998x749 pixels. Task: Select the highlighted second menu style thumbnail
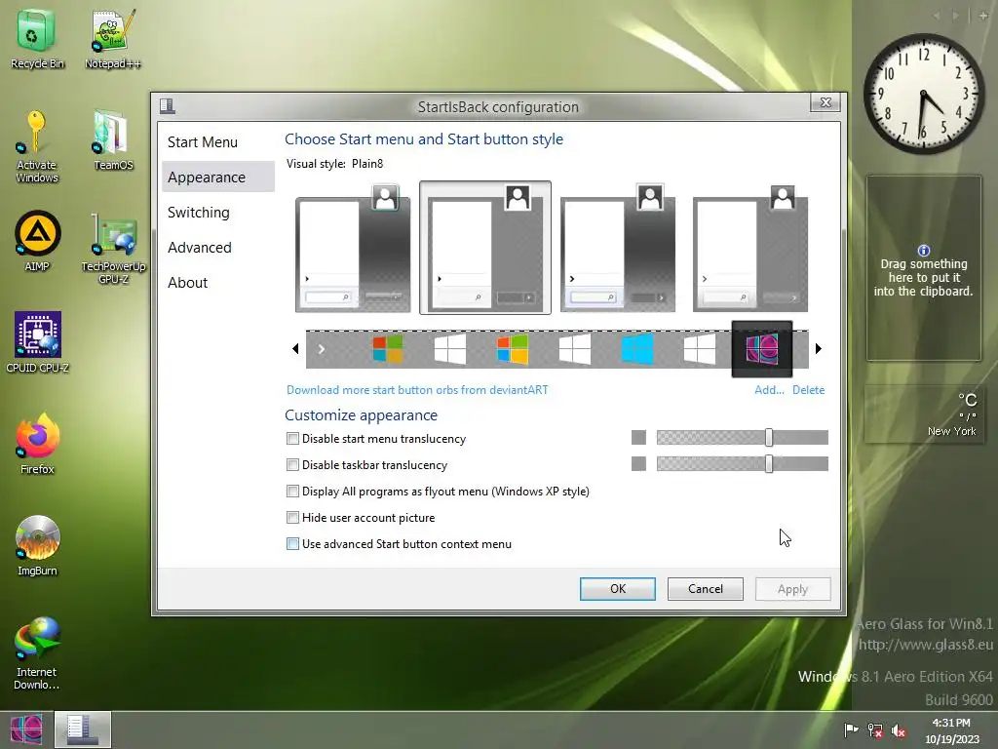[x=485, y=248]
